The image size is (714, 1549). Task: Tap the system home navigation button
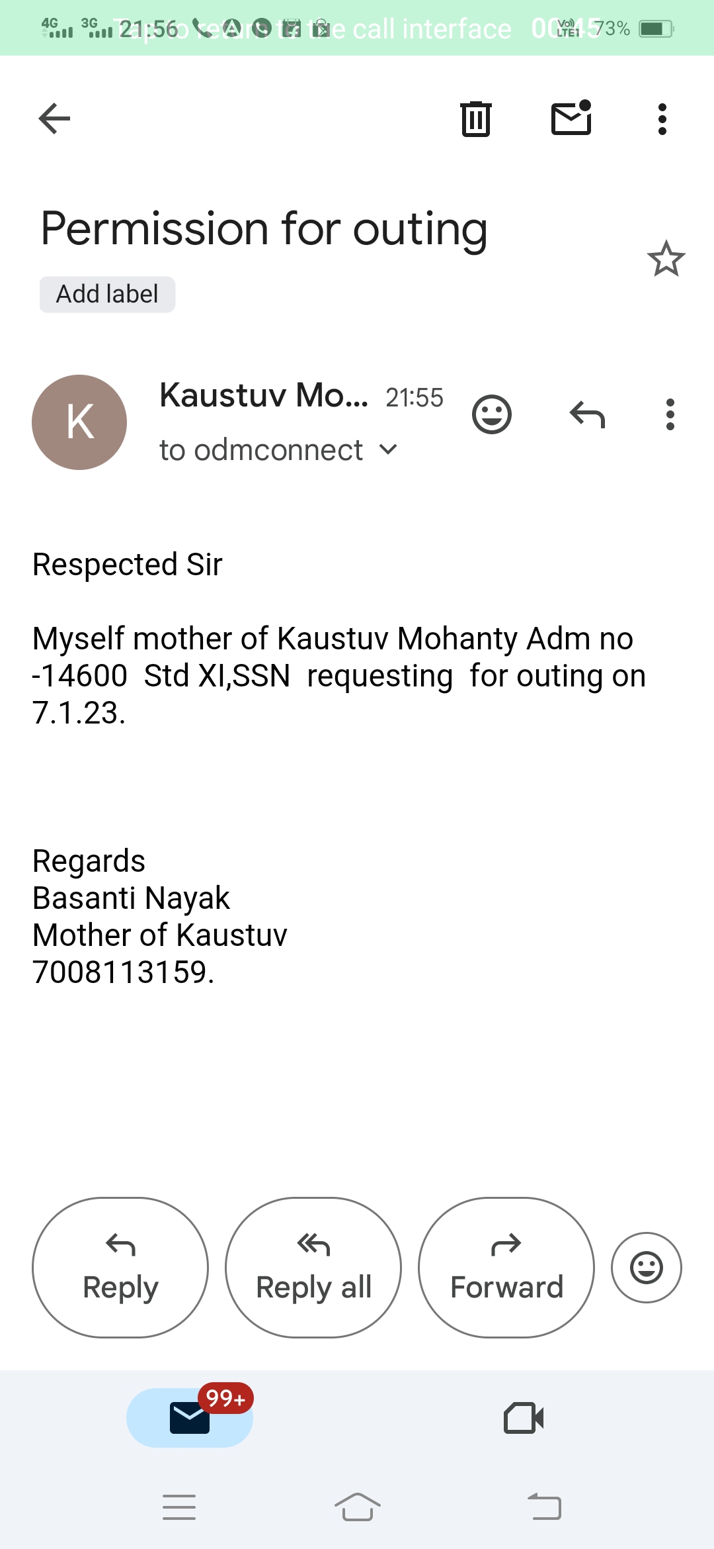pyautogui.click(x=357, y=1507)
